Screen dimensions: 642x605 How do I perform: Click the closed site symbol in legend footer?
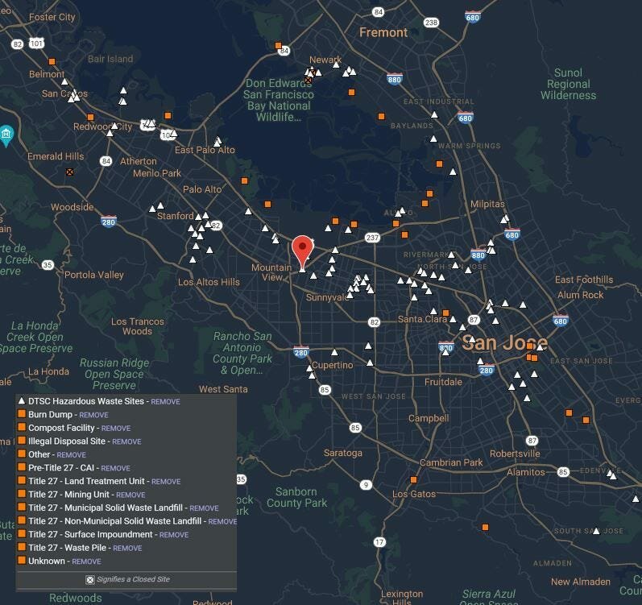pos(90,579)
